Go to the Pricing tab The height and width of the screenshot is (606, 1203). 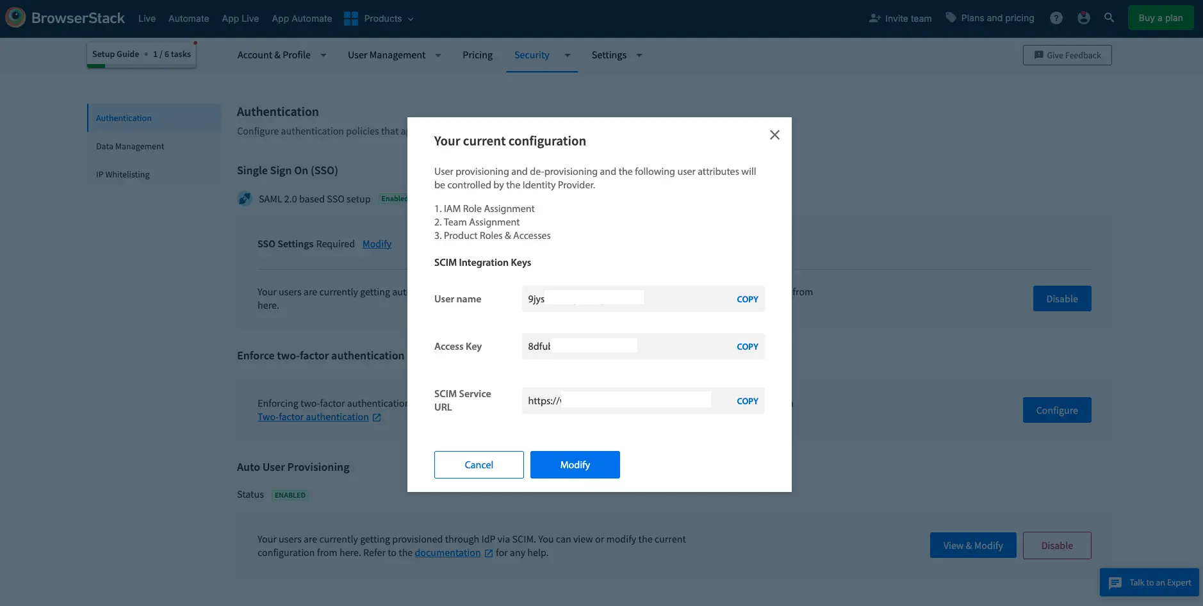tap(478, 55)
